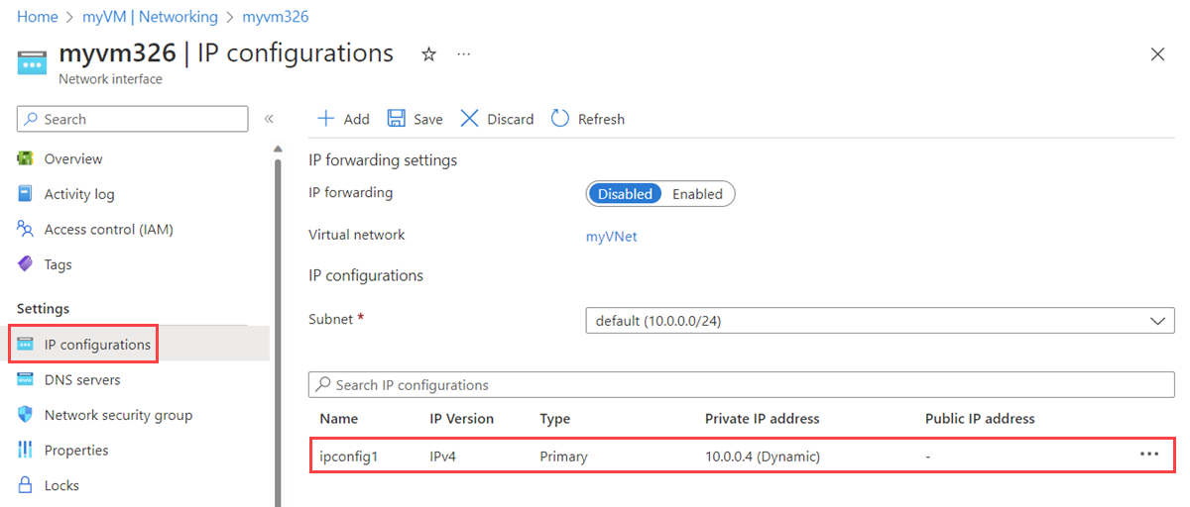Favorite this page with the star icon

(x=428, y=54)
